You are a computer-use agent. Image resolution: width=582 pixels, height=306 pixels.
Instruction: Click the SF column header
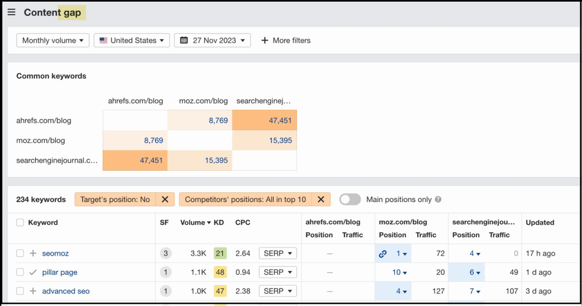click(164, 223)
